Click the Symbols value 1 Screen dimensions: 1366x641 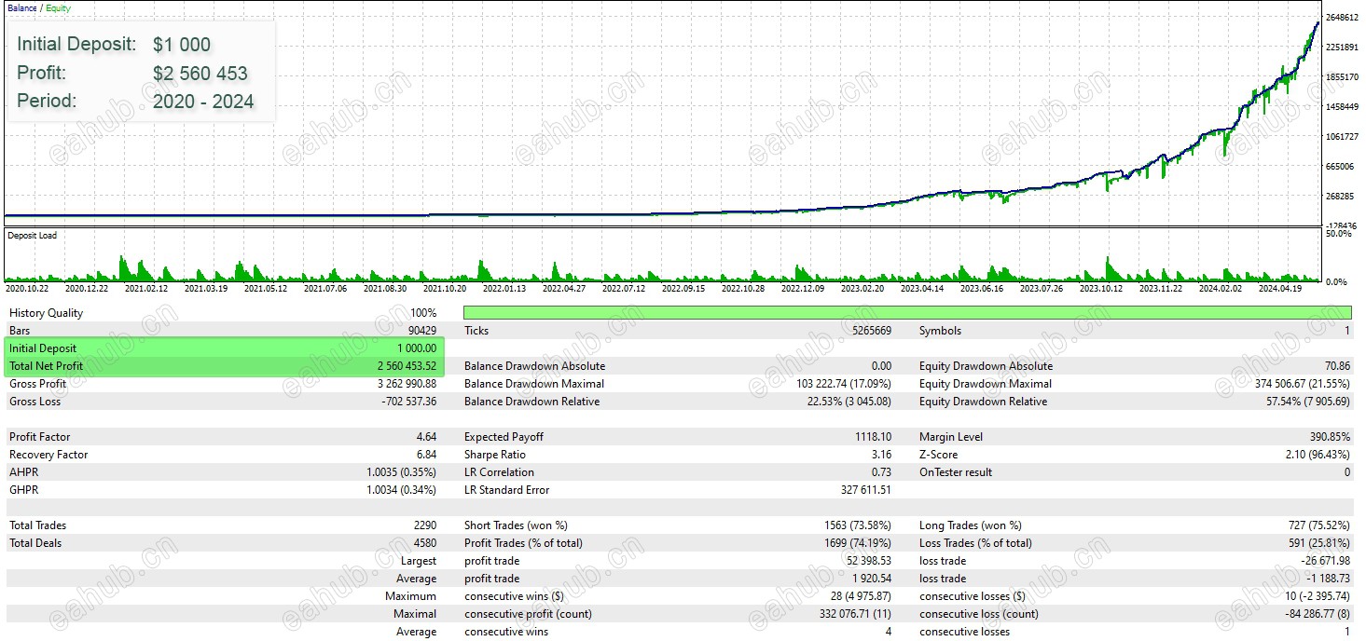tap(1347, 331)
